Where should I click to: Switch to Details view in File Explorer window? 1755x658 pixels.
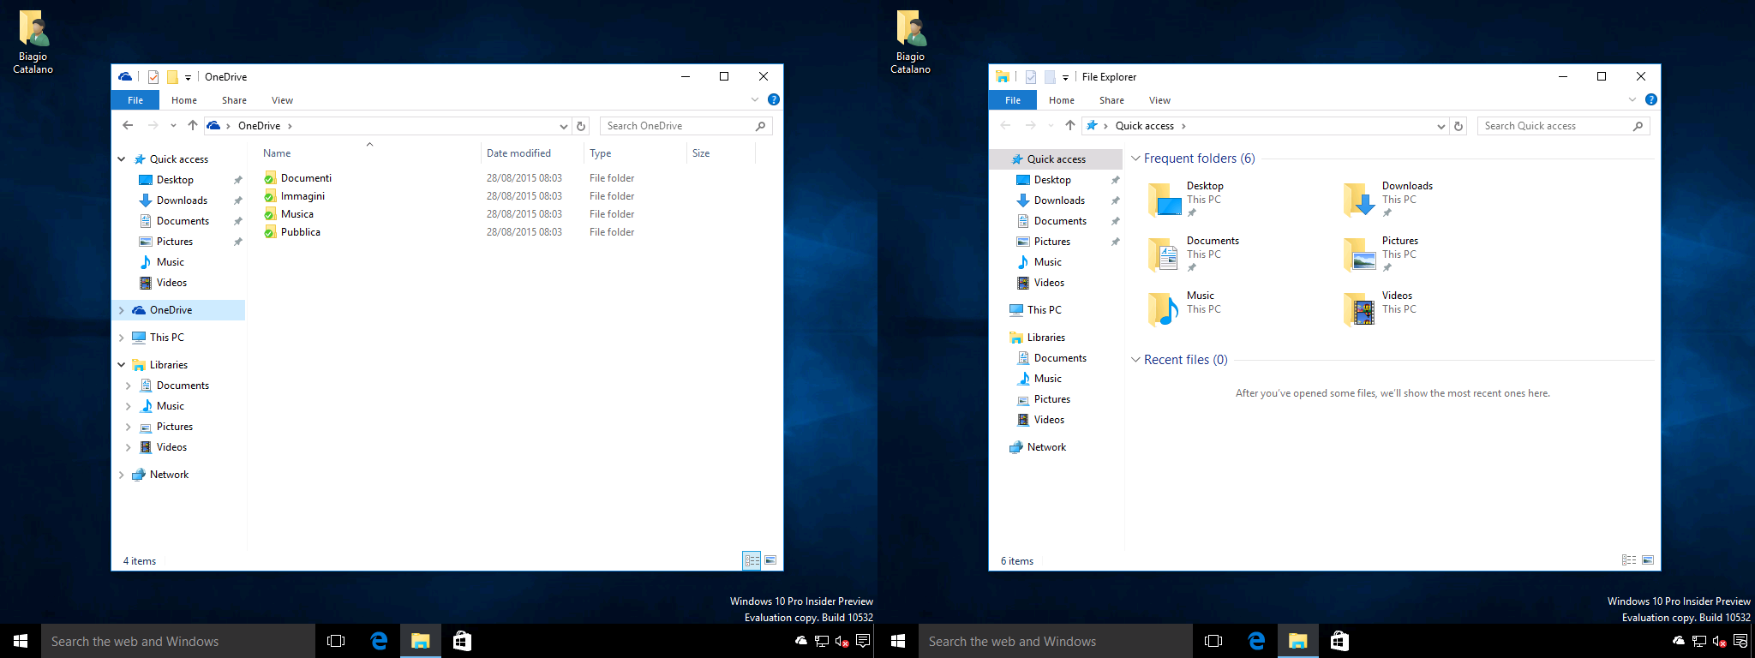point(1629,560)
